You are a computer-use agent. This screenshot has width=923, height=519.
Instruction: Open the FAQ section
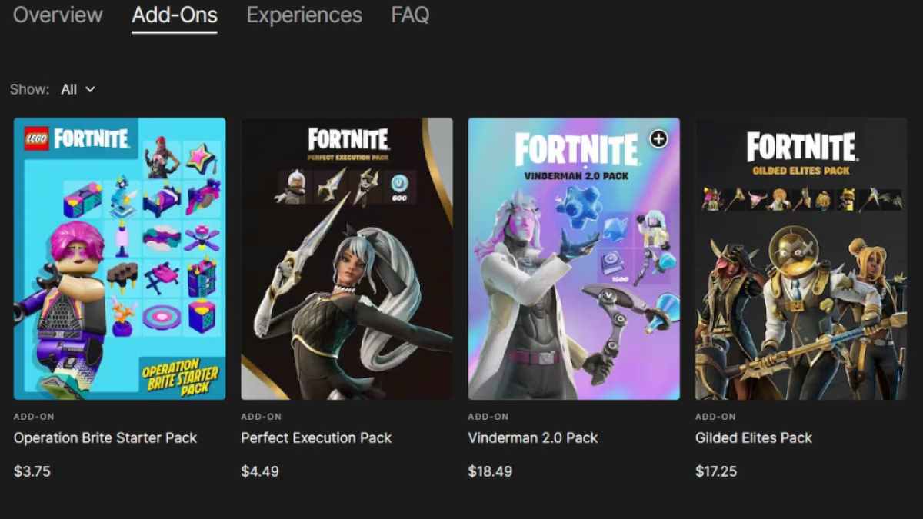point(408,15)
